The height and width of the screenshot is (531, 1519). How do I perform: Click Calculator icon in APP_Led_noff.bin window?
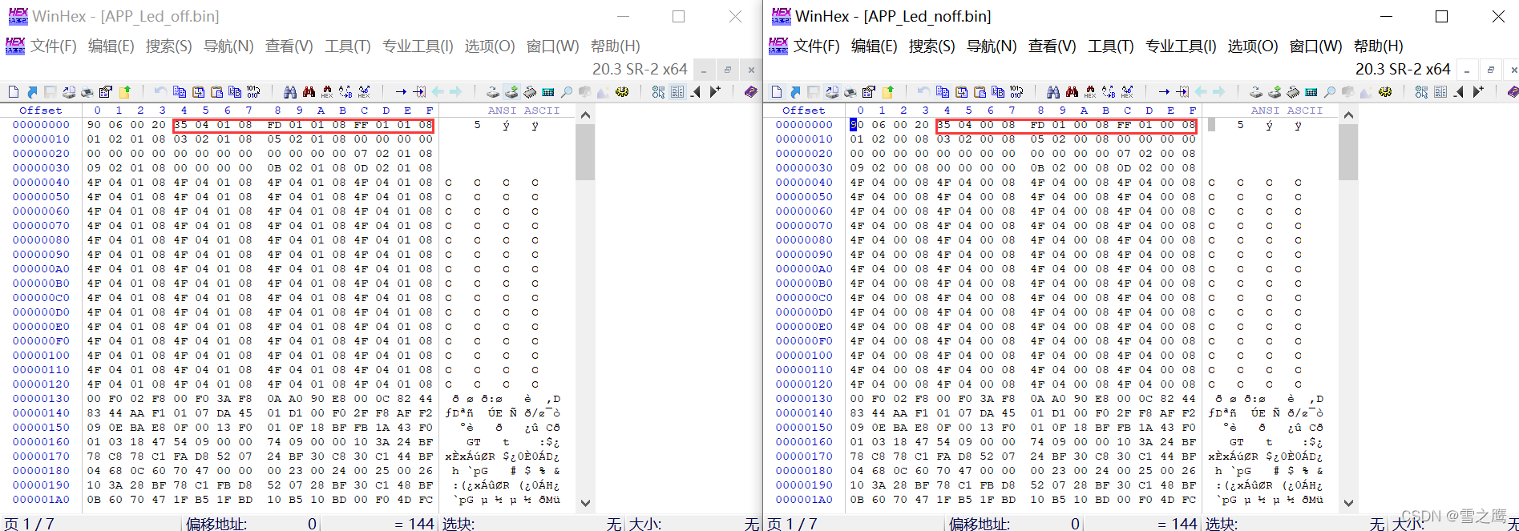point(1312,92)
